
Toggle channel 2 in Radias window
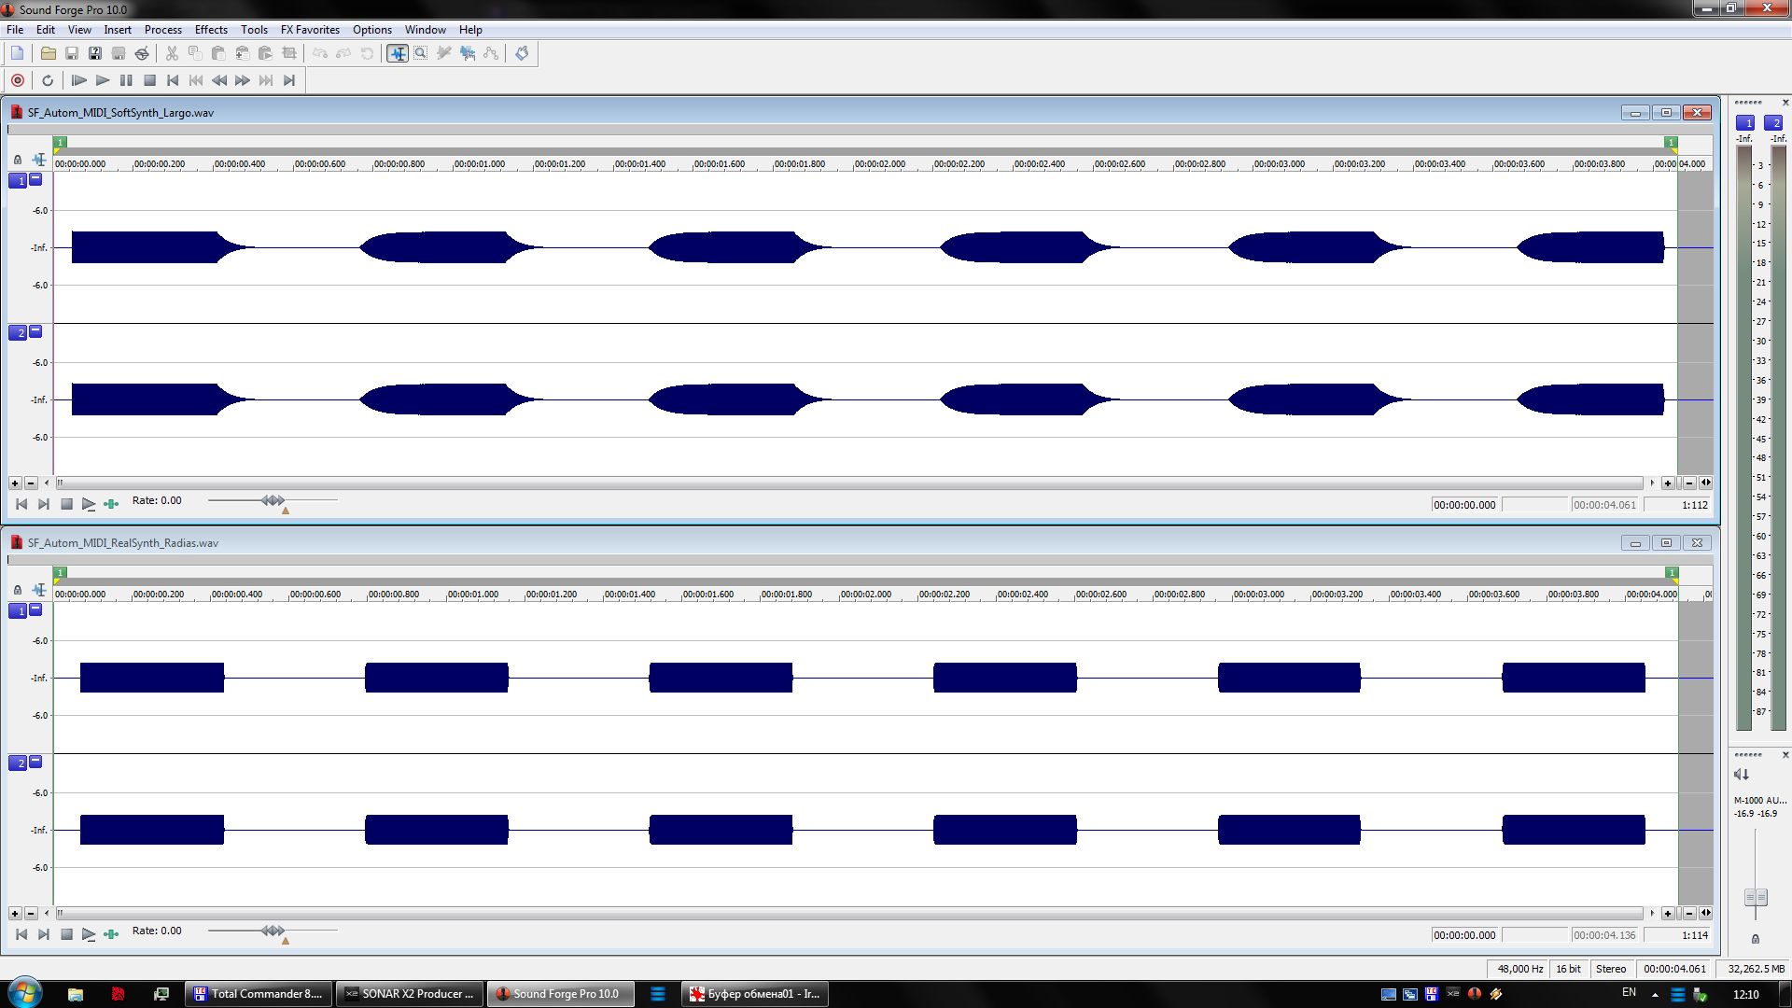click(x=18, y=763)
